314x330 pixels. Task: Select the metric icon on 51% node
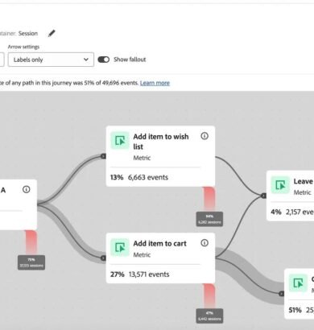[298, 283]
